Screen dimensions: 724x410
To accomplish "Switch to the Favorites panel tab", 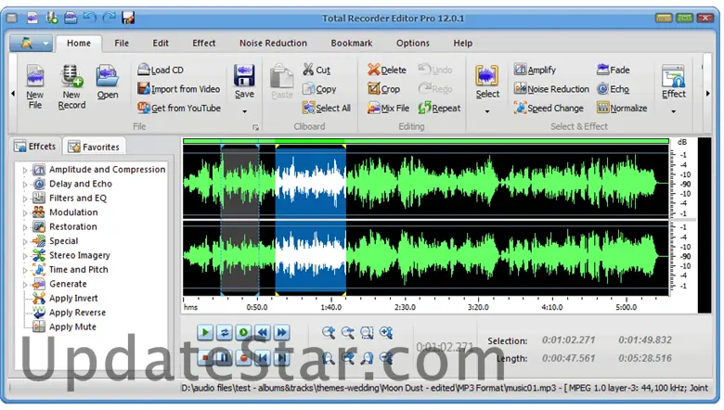I will tap(94, 147).
